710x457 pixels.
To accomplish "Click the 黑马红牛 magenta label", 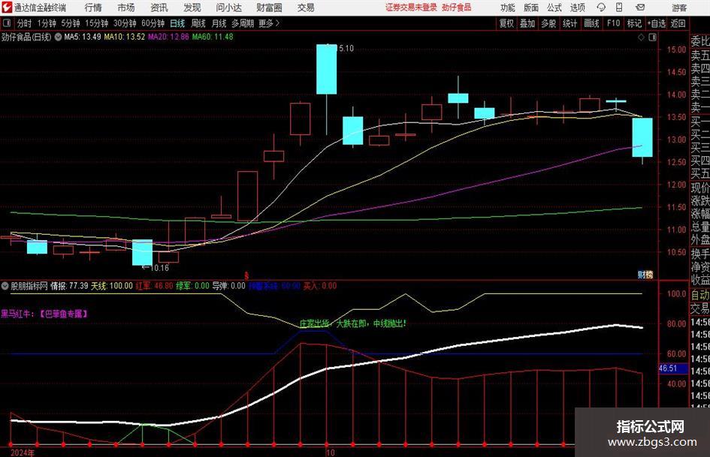I will coord(44,314).
